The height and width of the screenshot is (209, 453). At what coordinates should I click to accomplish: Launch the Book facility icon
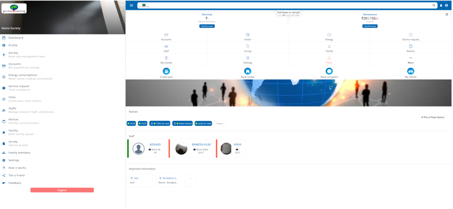[x=248, y=71]
